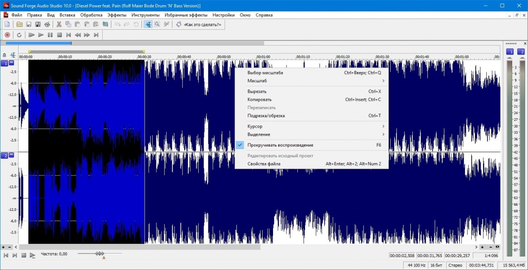Select the Magnify tool icon

point(157,24)
